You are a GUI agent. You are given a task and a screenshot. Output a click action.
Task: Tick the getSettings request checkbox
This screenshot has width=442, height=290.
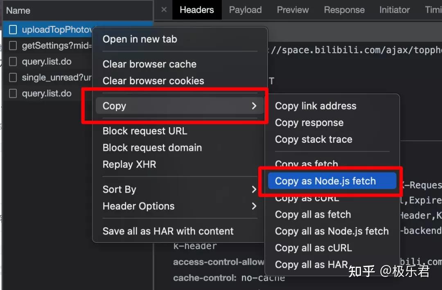tap(13, 45)
